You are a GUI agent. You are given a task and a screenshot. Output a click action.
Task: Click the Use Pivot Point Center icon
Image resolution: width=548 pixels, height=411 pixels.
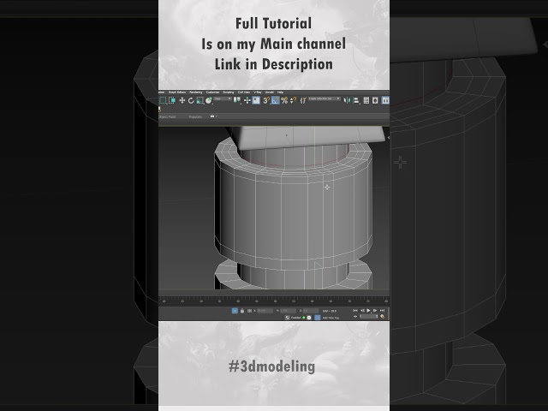[237, 100]
